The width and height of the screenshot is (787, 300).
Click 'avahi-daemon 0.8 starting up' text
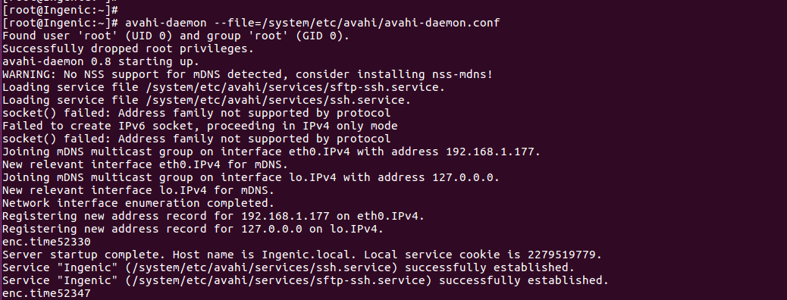(101, 61)
